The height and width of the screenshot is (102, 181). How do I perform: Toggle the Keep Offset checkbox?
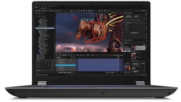[130, 25]
